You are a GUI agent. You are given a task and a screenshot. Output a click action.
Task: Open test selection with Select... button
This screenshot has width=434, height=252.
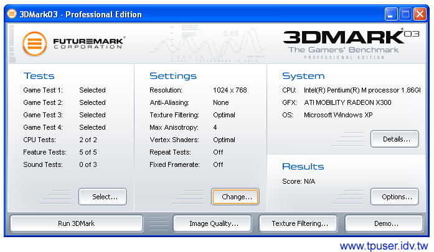click(x=103, y=197)
